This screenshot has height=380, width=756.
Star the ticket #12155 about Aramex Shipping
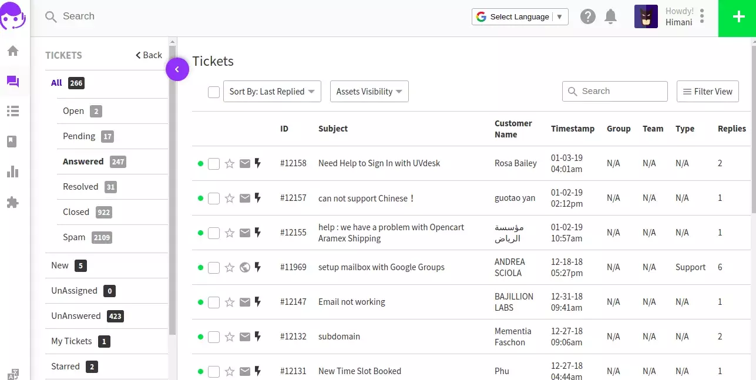(229, 233)
